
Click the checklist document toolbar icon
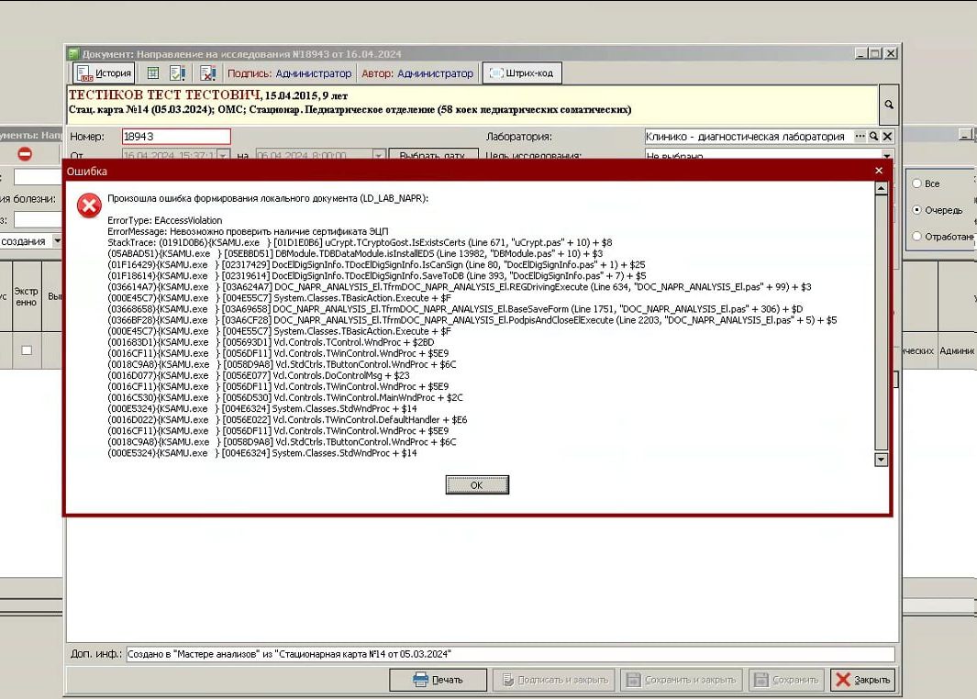[x=178, y=73]
